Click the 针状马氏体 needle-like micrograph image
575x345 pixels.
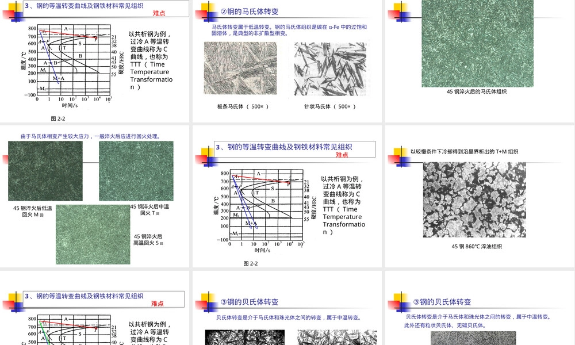(330, 69)
